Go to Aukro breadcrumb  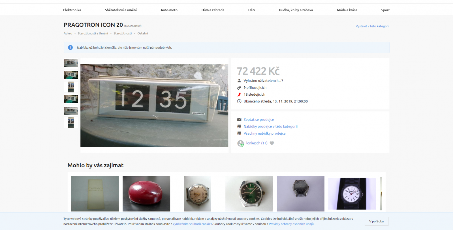(68, 33)
